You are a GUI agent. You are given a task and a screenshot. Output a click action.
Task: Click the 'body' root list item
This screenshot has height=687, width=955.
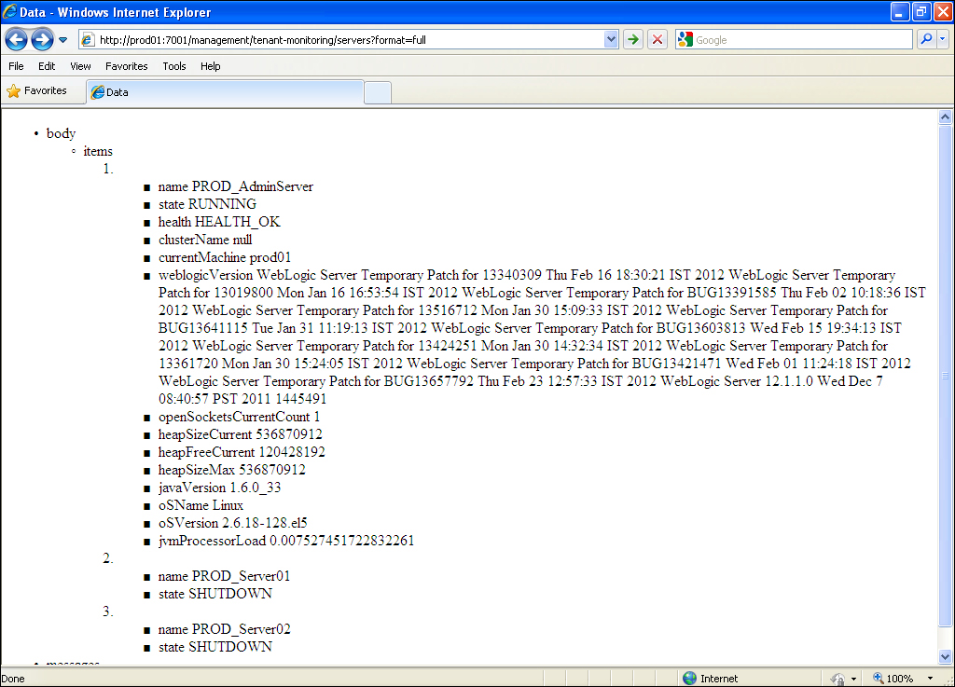point(61,133)
